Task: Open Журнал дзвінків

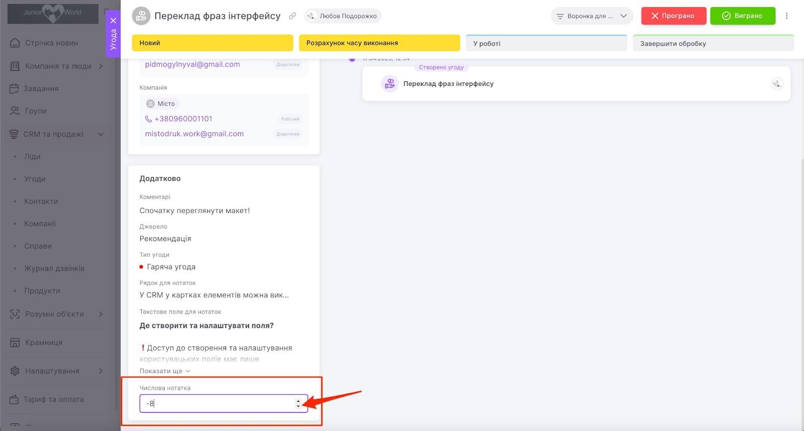Action: click(54, 268)
